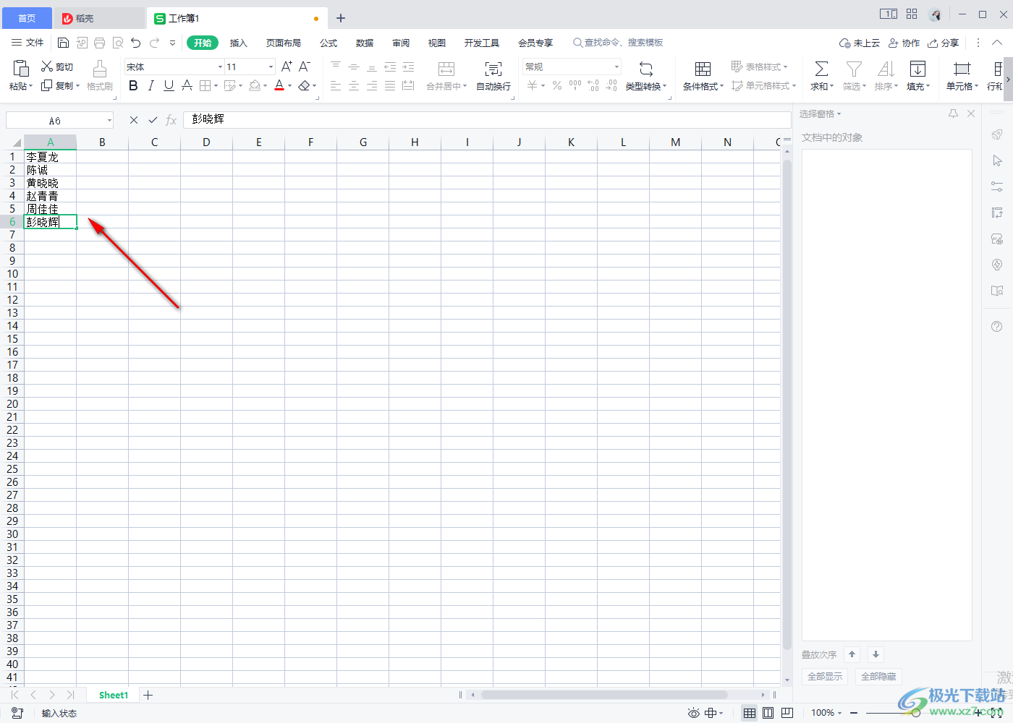The height and width of the screenshot is (723, 1013).
Task: Decrease font size with A- icon
Action: tap(305, 67)
